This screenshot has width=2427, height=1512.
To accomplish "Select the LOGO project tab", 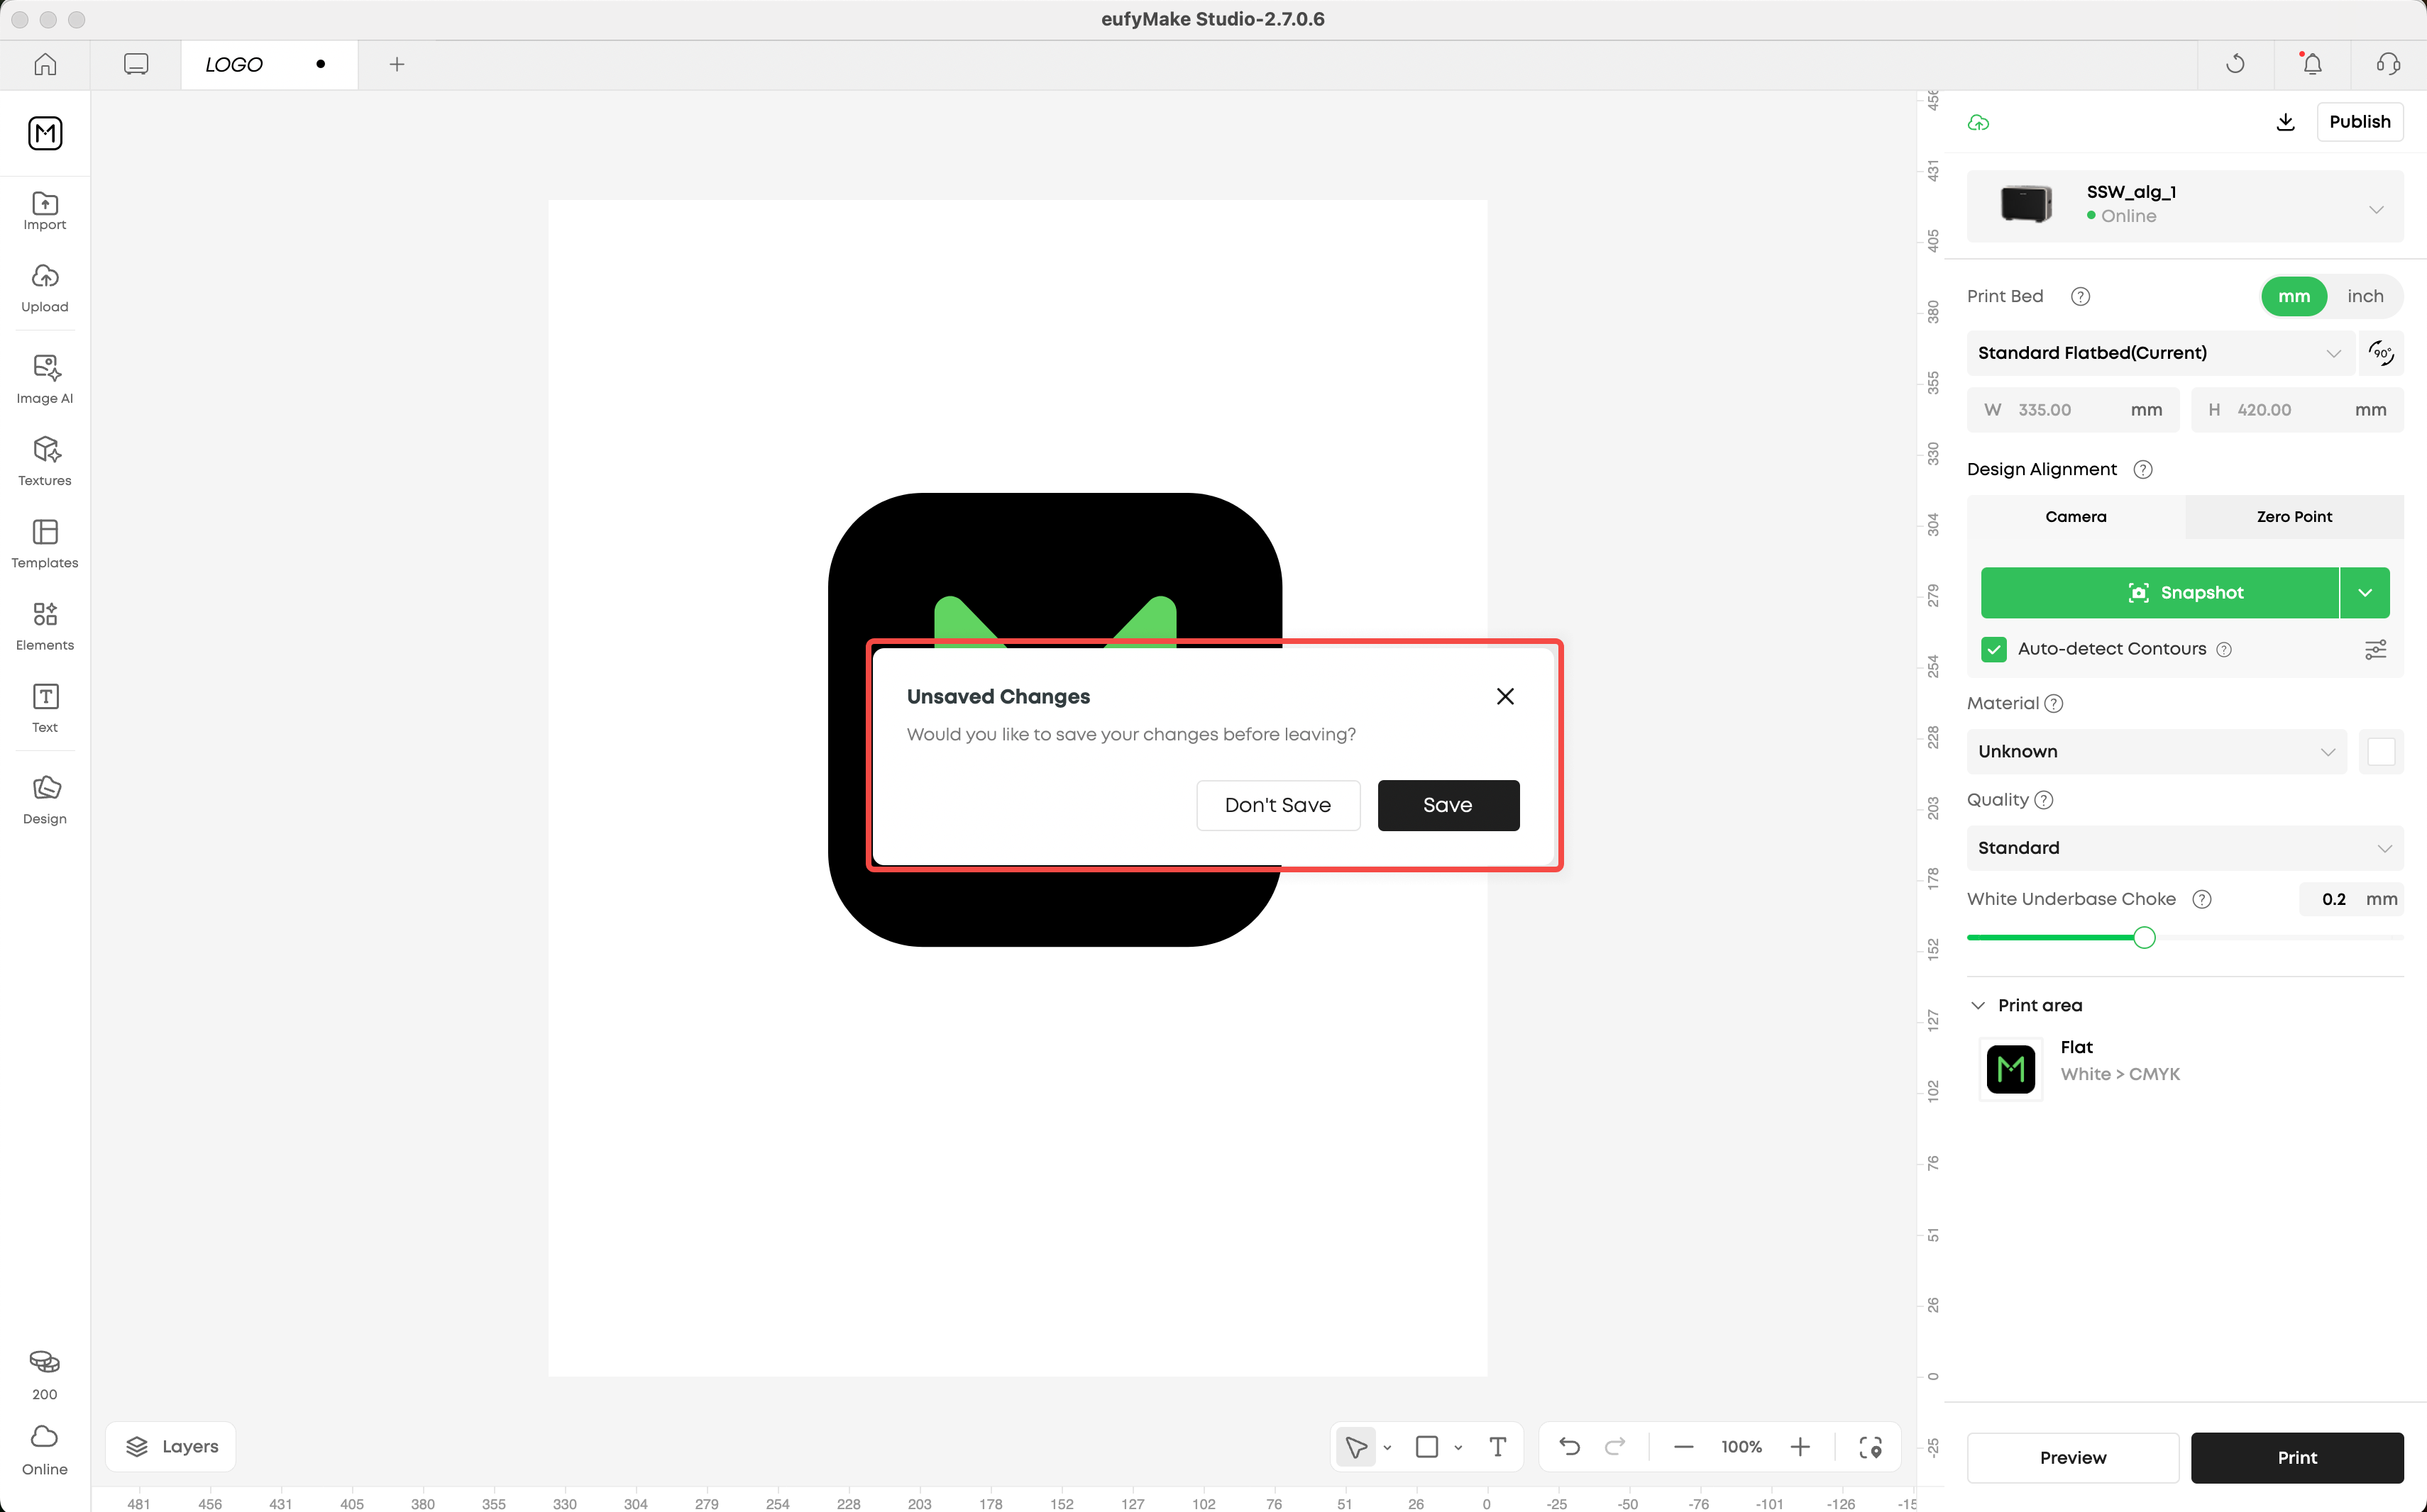I will (269, 64).
